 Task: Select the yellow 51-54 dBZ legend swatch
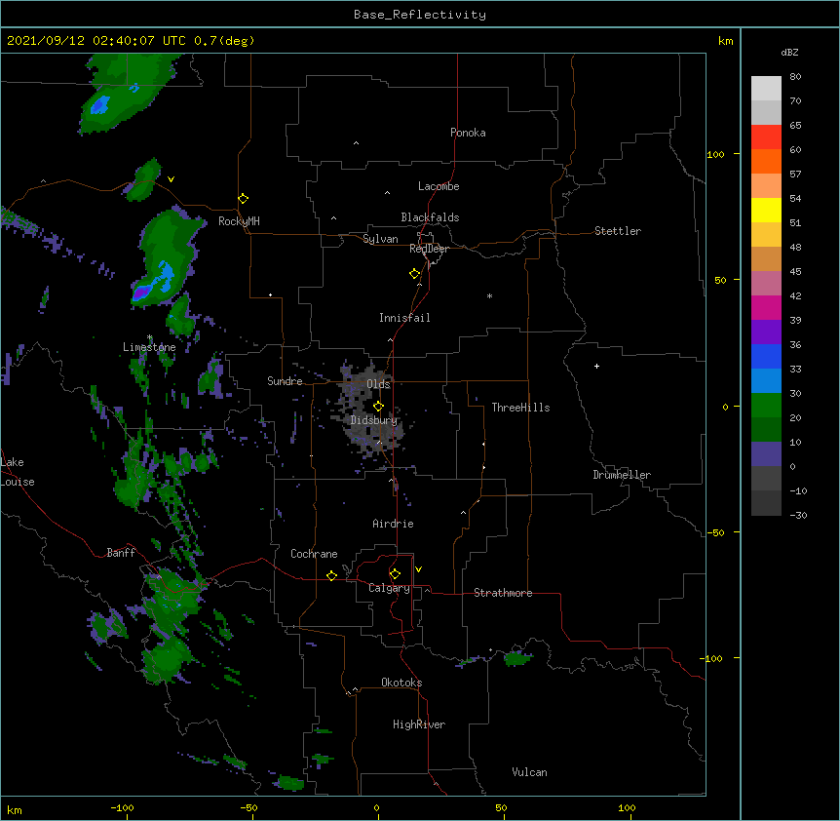766,210
